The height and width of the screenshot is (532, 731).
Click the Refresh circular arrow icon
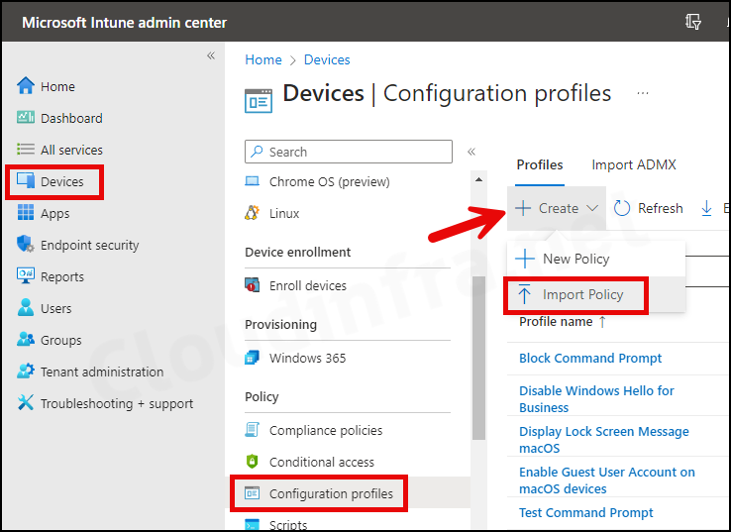click(x=622, y=208)
